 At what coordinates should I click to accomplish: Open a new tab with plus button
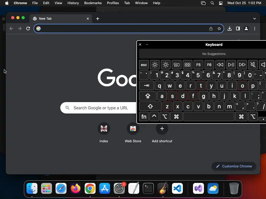[98, 19]
